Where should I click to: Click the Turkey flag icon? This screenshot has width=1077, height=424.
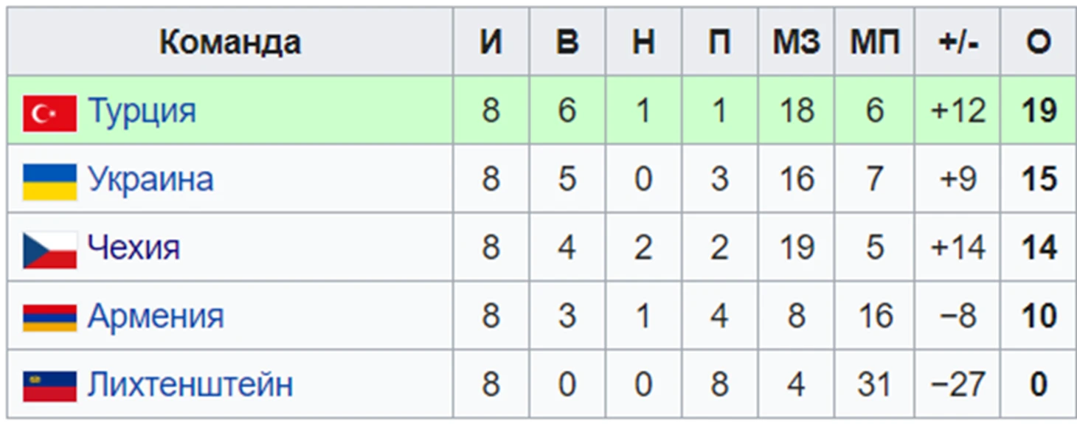[x=49, y=113]
